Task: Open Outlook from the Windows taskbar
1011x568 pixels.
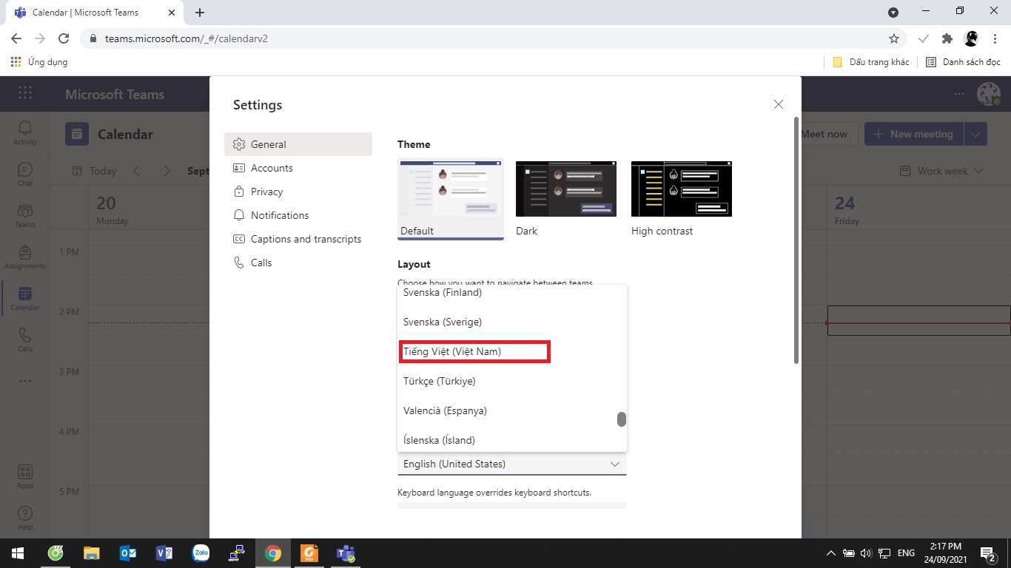Action: tap(127, 553)
